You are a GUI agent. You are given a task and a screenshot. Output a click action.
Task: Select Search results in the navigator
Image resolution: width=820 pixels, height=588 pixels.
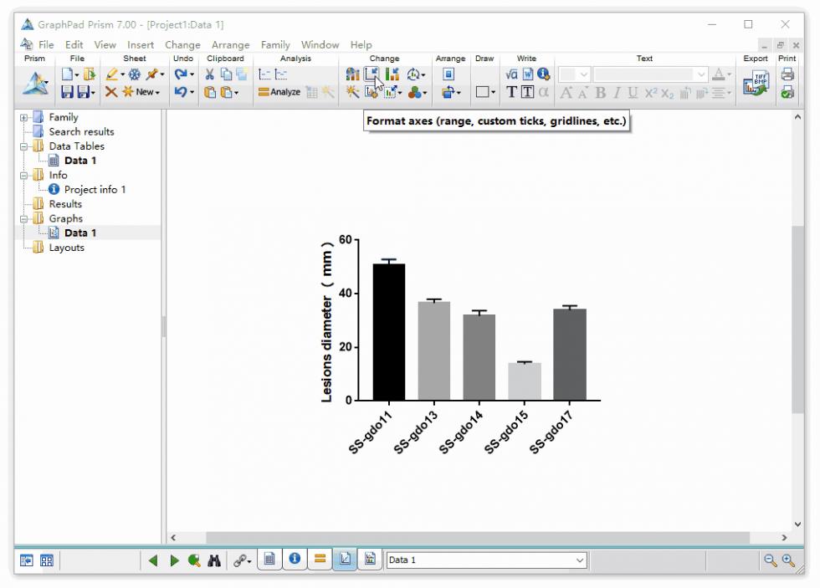point(81,131)
